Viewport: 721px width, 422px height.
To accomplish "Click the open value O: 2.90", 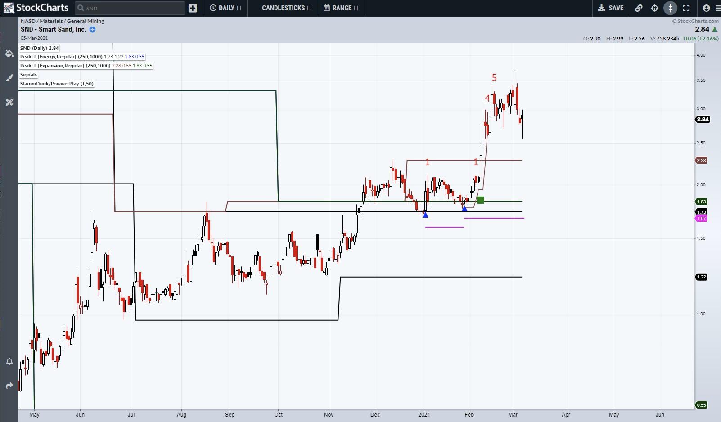I will coord(592,39).
